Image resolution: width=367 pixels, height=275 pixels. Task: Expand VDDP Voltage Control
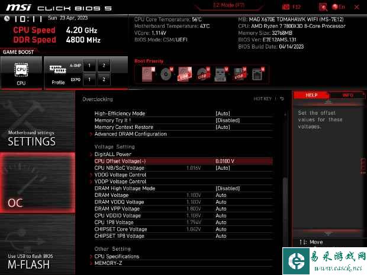click(x=120, y=182)
